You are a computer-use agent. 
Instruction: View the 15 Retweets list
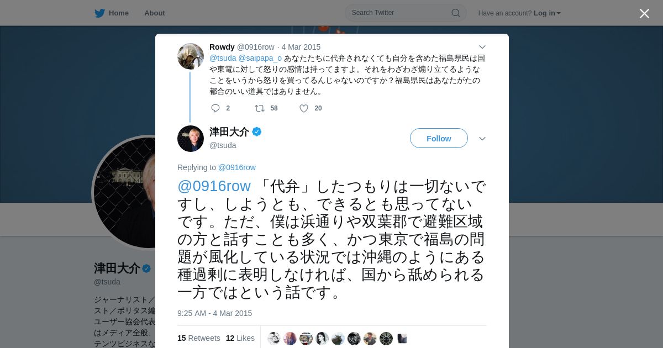tap(199, 338)
